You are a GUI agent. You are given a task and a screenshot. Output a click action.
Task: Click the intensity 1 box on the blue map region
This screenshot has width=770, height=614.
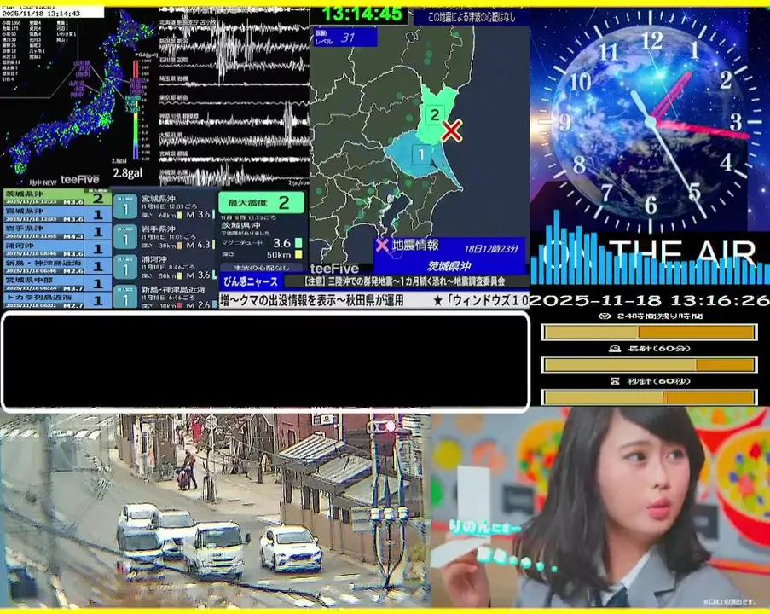tap(421, 154)
